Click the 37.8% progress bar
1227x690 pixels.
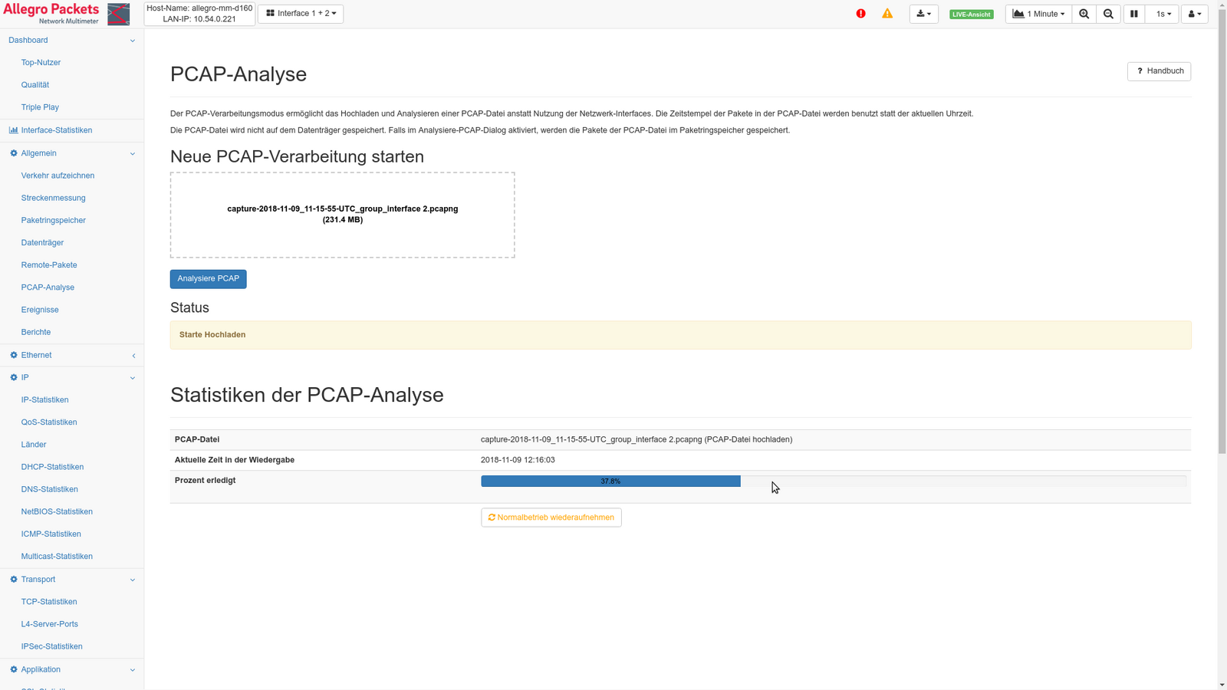tap(610, 481)
